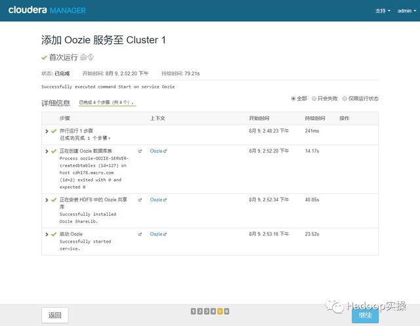Open Oozie context link in 启动 Oozie row
Image resolution: width=420 pixels, height=326 pixels.
(158, 234)
